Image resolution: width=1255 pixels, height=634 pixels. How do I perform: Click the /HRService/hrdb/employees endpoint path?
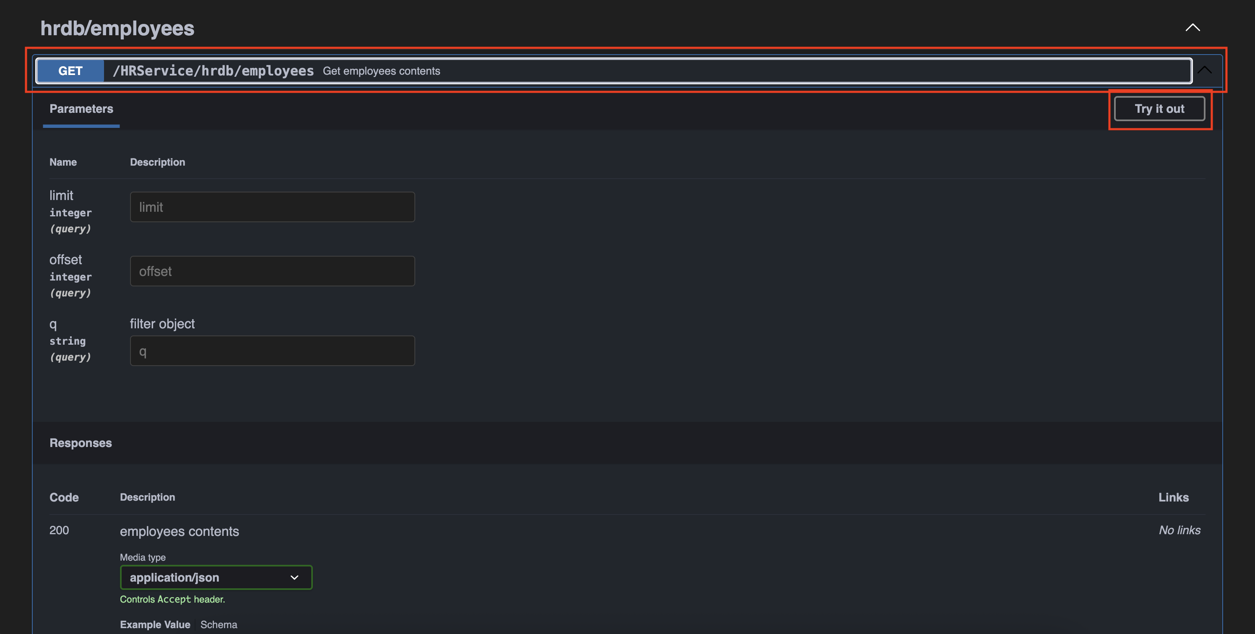point(213,71)
